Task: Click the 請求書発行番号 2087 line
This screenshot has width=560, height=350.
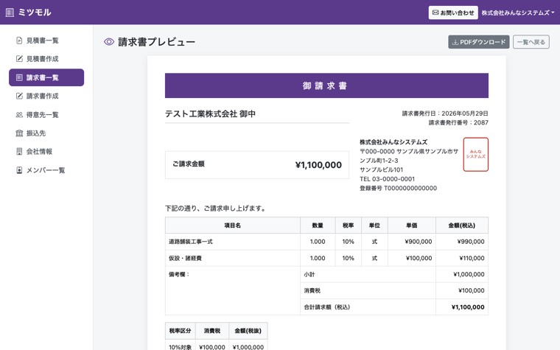Action: pos(458,122)
